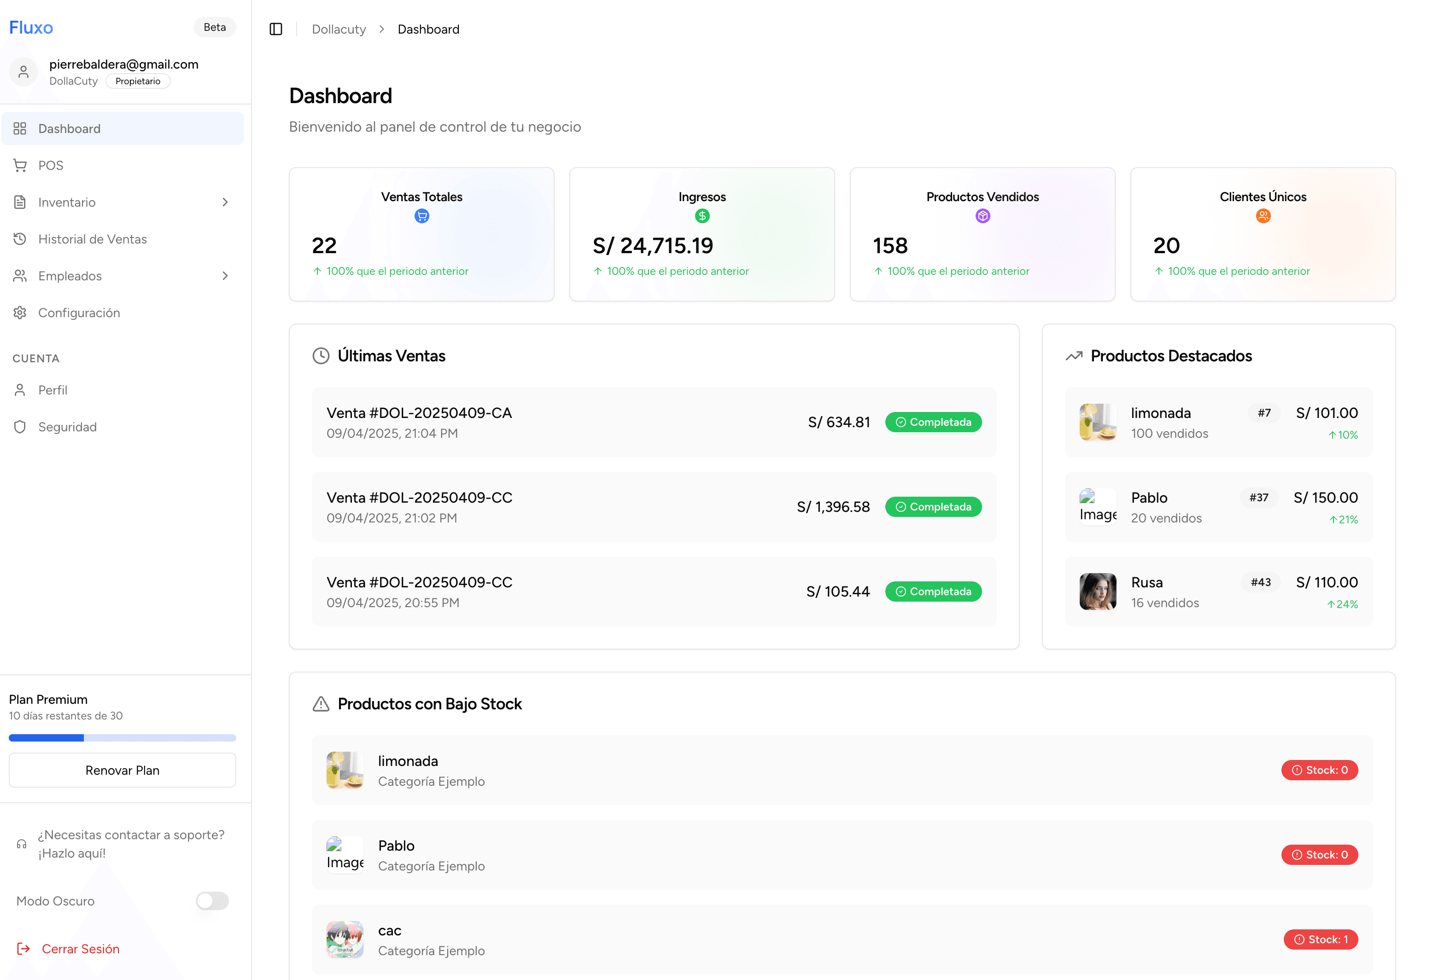Open sale DOL-20250409-CA for S/ 634.81
Image resolution: width=1433 pixels, height=980 pixels.
[654, 422]
